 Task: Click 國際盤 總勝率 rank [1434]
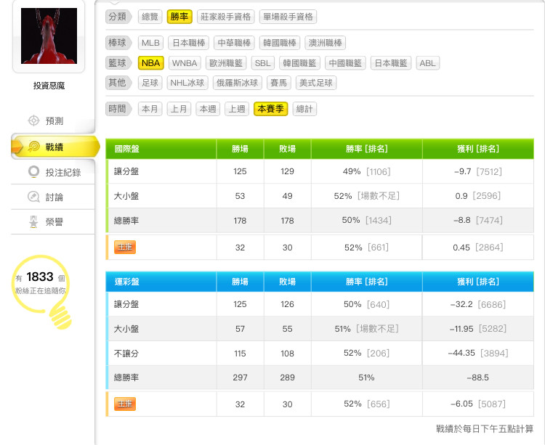pyautogui.click(x=379, y=220)
